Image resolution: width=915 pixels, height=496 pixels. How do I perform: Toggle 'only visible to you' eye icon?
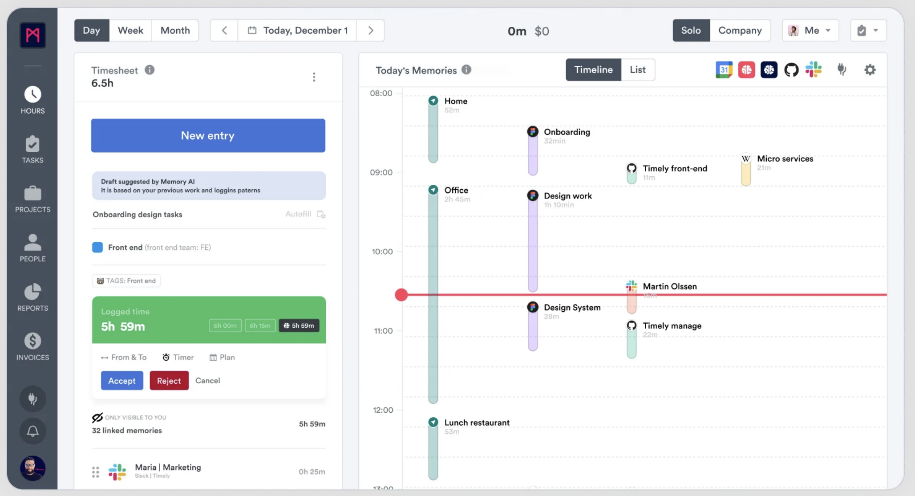click(x=97, y=417)
